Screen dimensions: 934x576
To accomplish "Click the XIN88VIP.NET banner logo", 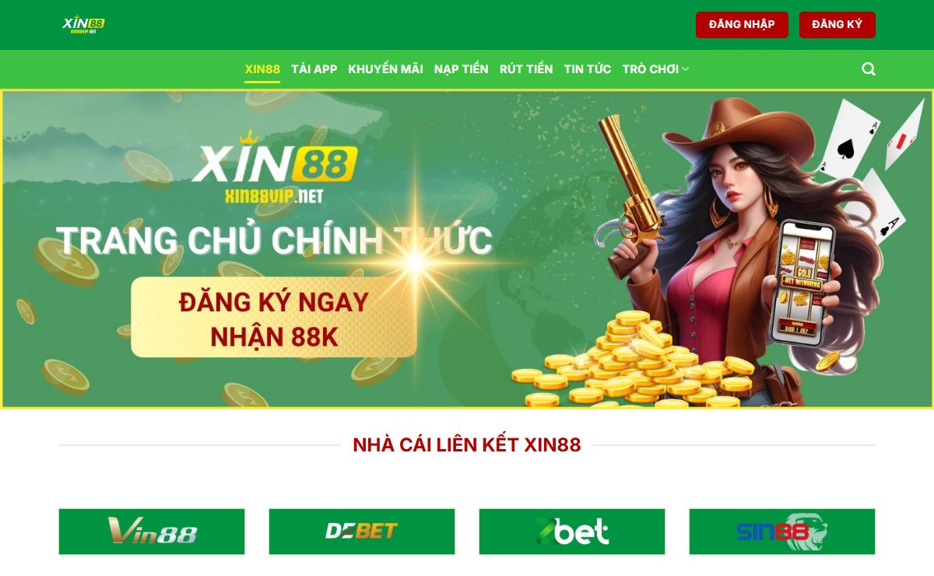I will [275, 167].
